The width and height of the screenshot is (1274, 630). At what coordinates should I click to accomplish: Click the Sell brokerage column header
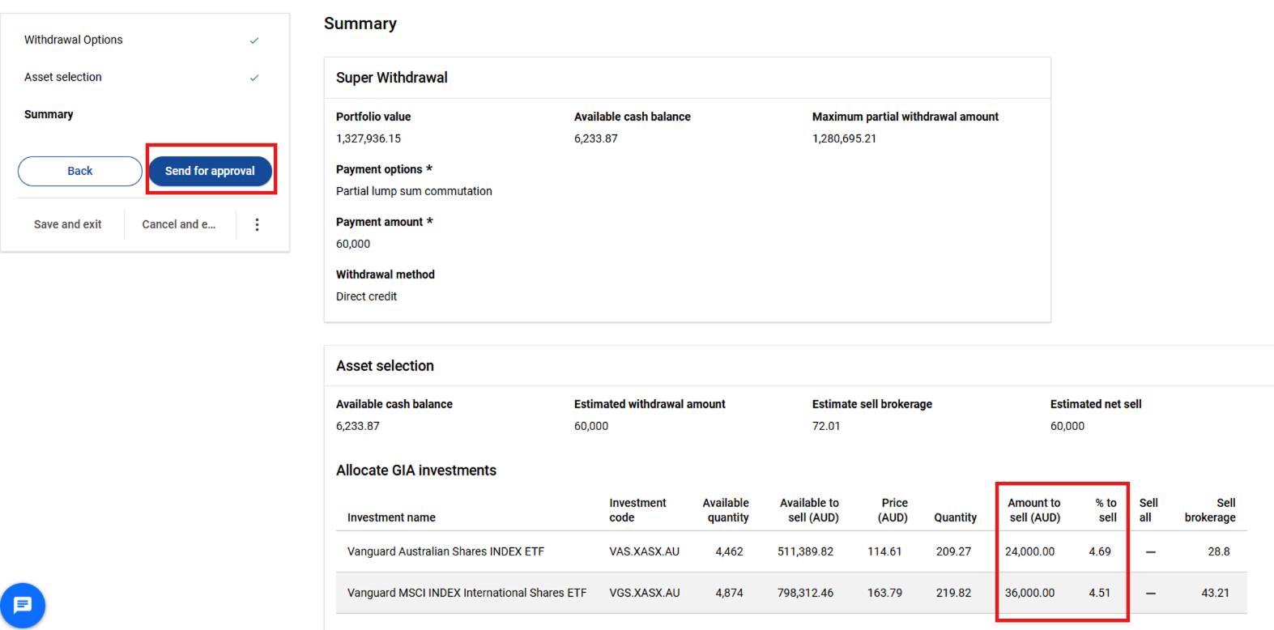pos(1210,510)
